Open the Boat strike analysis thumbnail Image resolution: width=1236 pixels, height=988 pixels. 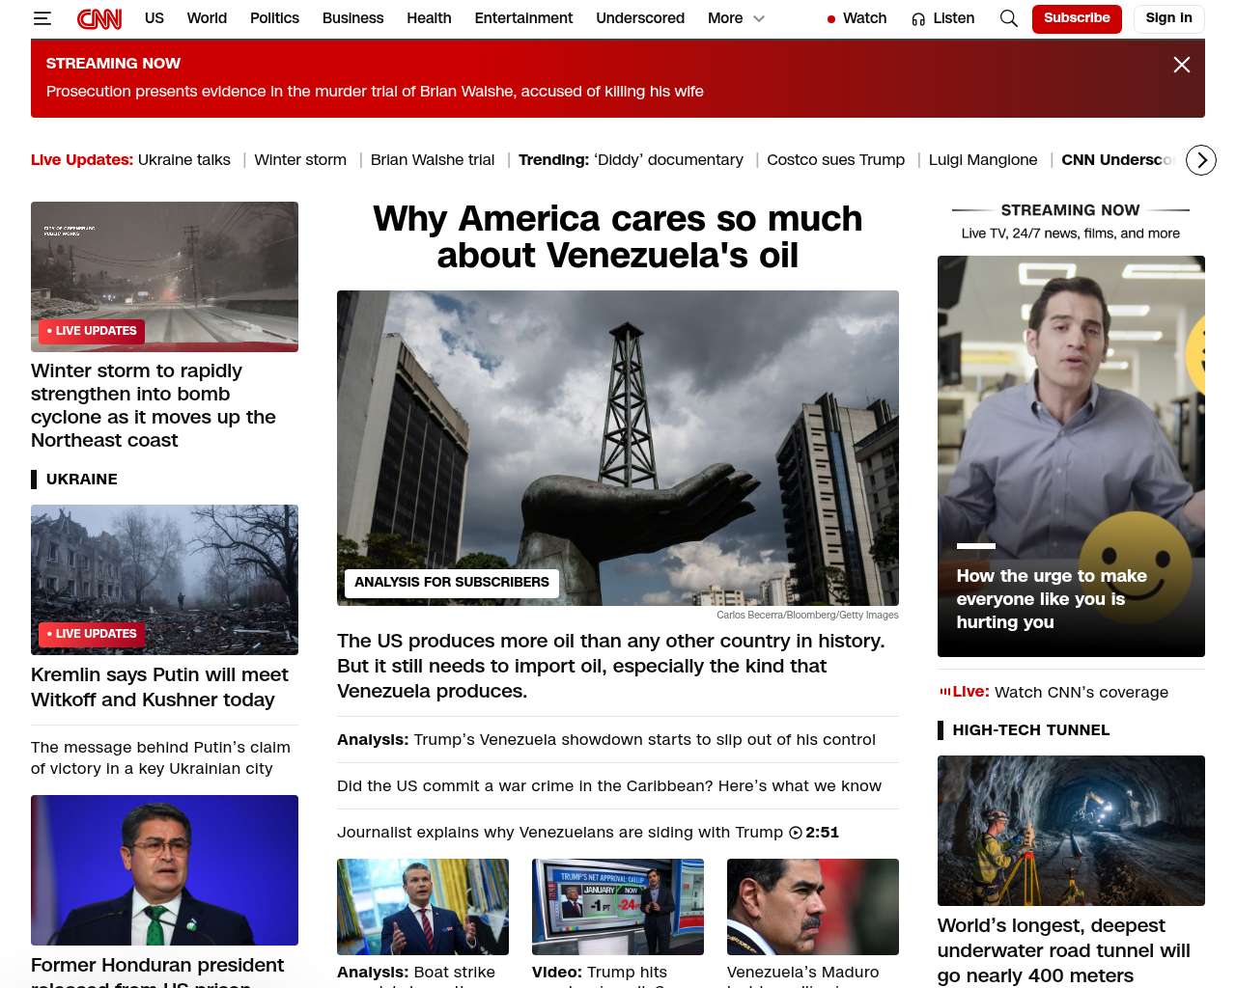click(x=423, y=907)
